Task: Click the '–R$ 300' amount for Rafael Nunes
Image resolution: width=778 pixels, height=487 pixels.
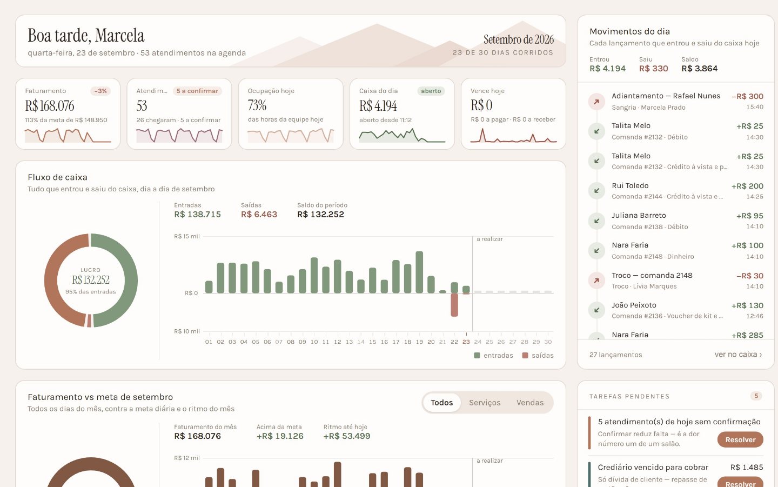Action: (x=748, y=96)
